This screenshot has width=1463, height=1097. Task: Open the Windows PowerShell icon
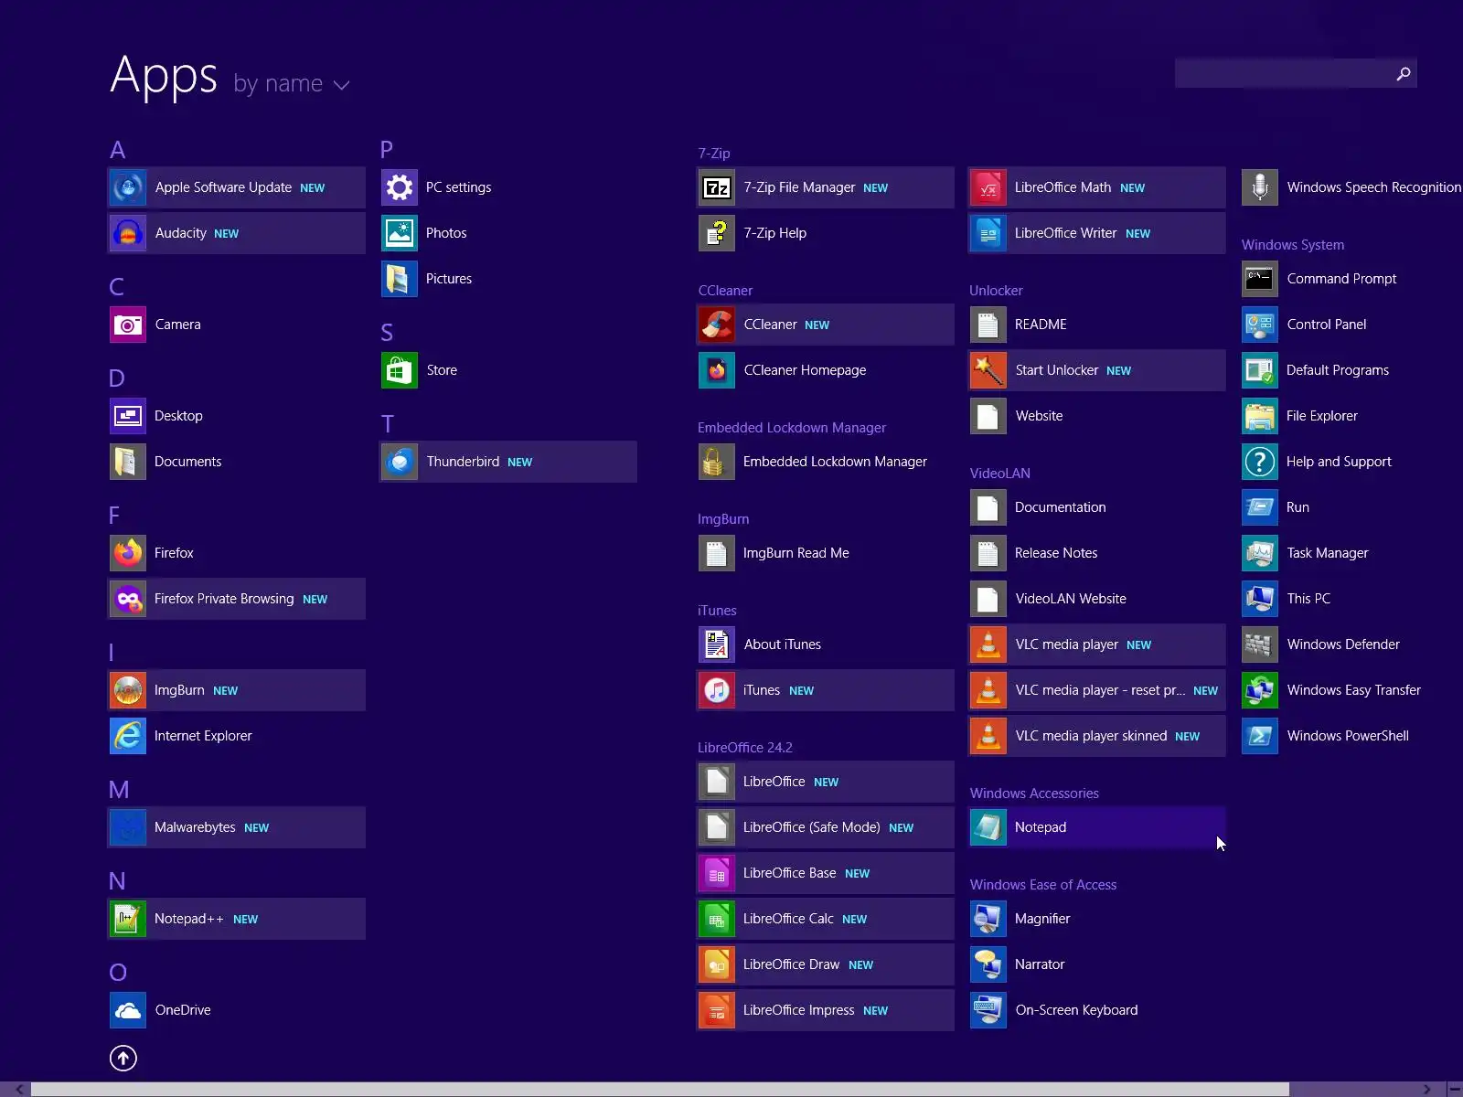pos(1260,736)
